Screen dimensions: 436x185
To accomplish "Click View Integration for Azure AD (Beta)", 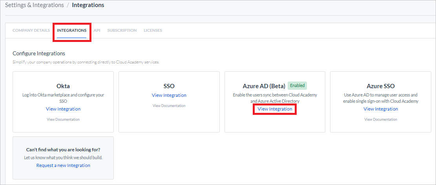I will tap(275, 109).
